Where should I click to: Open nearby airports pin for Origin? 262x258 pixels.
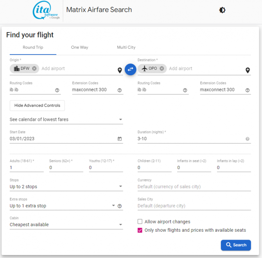[120, 70]
